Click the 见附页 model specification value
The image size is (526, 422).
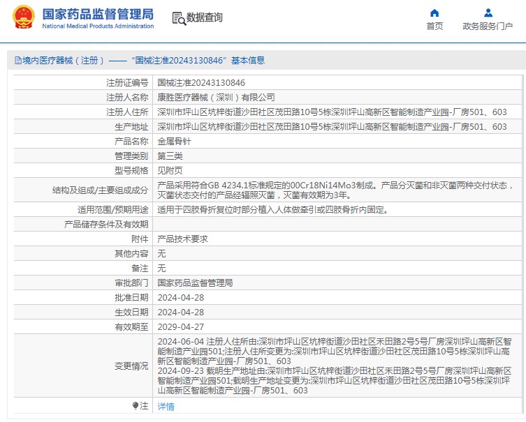pos(170,170)
